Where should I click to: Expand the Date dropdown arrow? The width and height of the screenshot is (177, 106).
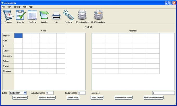coord(25,93)
